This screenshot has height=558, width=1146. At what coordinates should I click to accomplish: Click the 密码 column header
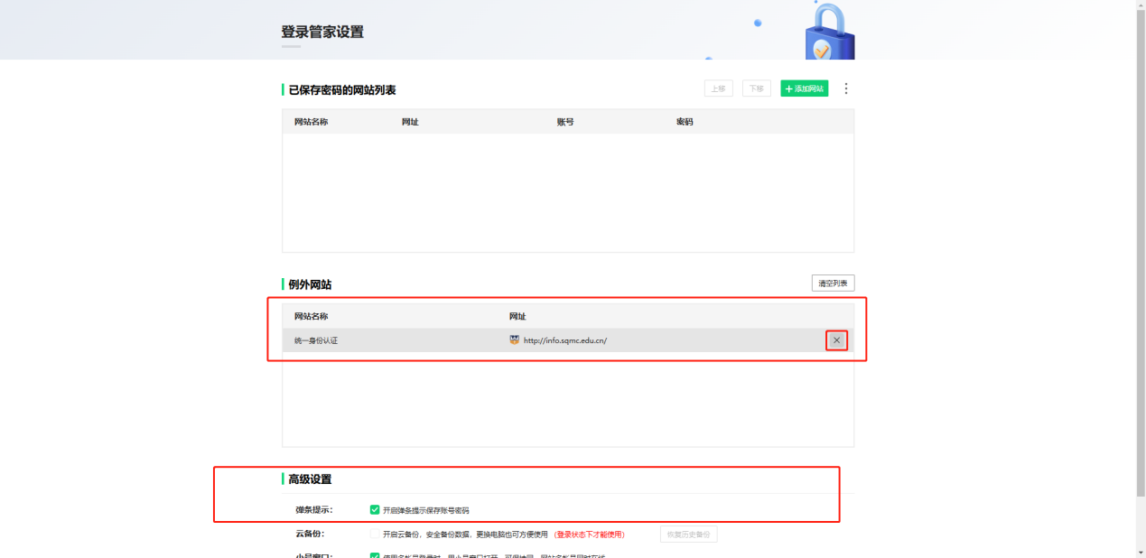click(x=685, y=122)
